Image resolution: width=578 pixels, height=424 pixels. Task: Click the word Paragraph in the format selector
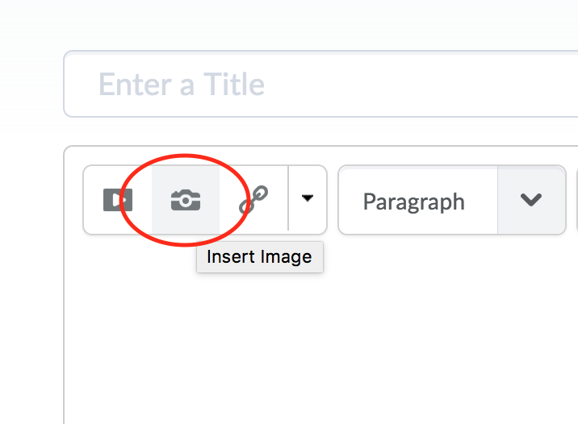coord(413,201)
